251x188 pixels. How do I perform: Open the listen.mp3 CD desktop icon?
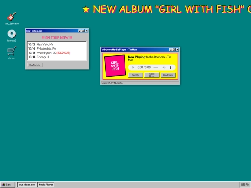tap(12, 35)
